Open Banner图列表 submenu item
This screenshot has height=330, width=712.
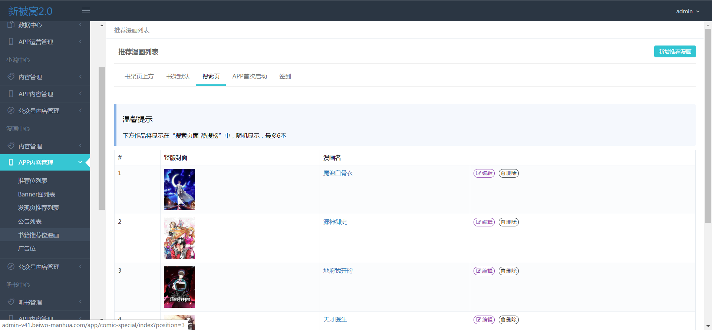click(37, 194)
